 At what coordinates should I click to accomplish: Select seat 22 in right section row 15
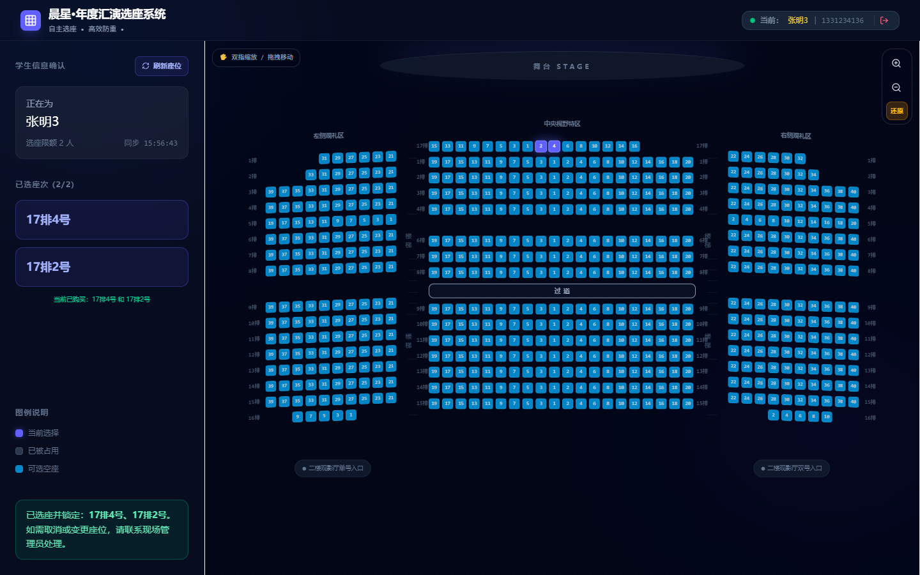(733, 398)
